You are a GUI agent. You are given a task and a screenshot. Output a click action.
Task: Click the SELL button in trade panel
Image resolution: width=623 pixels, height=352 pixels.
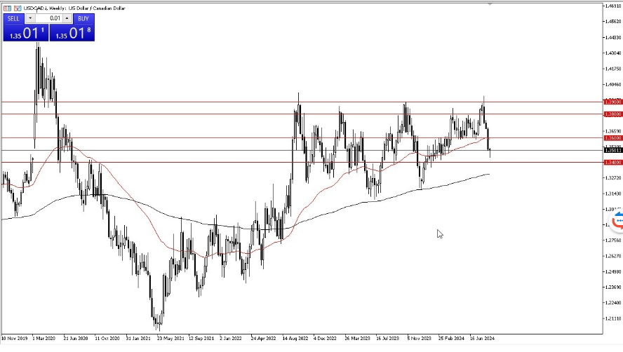pos(14,18)
